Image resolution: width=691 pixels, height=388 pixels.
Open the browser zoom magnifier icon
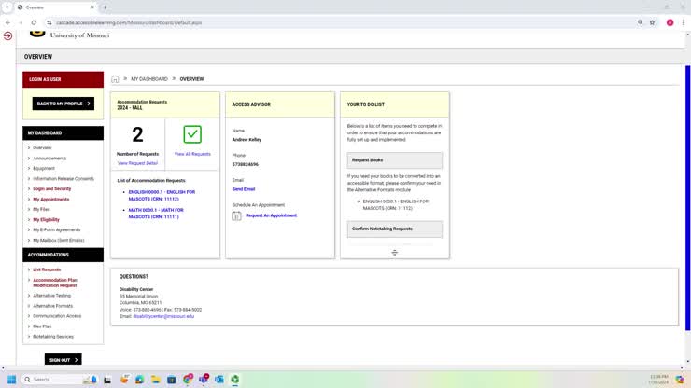pos(640,22)
